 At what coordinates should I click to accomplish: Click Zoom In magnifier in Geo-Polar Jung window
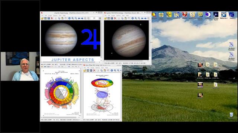point(115,71)
